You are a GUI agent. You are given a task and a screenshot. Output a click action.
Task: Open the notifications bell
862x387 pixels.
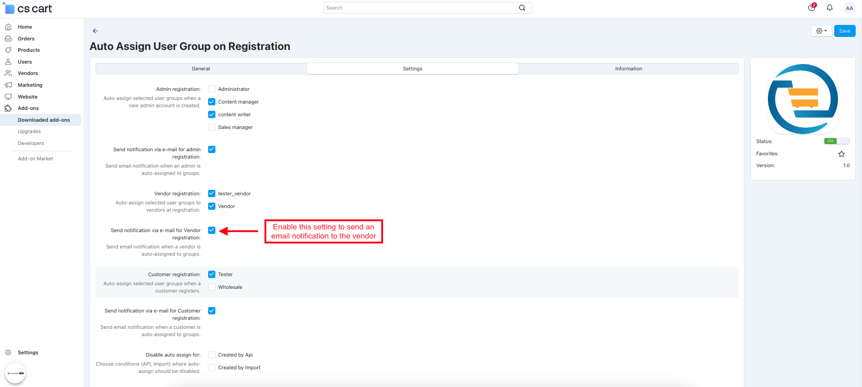click(829, 8)
